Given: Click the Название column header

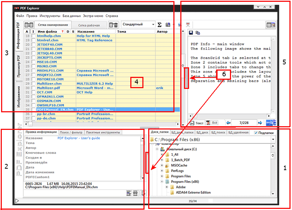Looking at the screenshot, I should (x=96, y=31).
